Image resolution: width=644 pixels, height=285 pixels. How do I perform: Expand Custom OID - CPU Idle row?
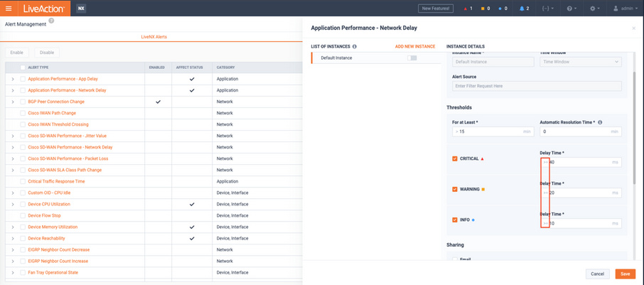[x=13, y=193]
